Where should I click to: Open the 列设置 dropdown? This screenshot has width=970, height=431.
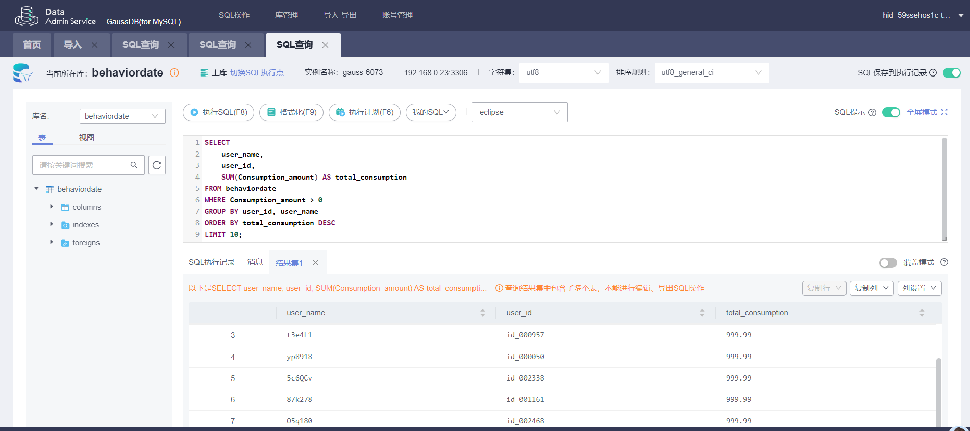(x=919, y=288)
